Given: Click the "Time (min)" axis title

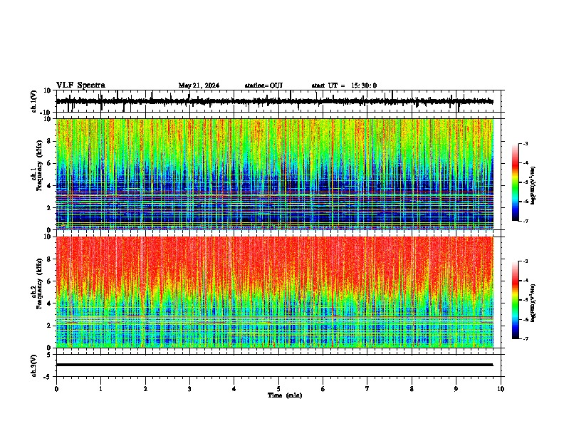Looking at the screenshot, I should click(285, 395).
